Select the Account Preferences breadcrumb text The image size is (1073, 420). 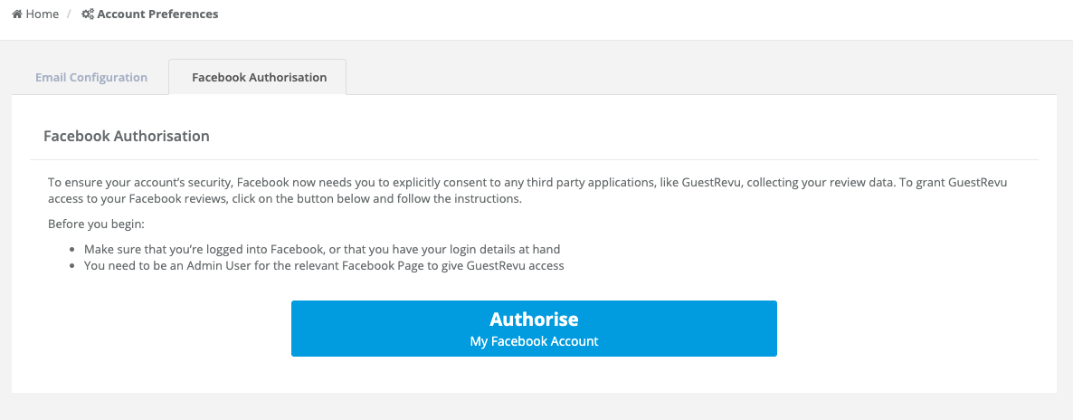[x=158, y=14]
